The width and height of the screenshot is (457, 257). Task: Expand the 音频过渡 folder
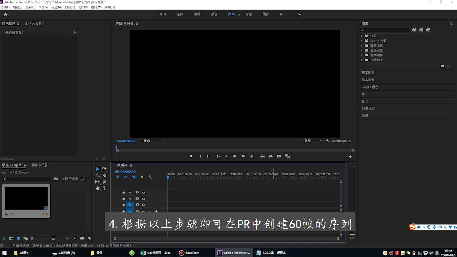362,50
